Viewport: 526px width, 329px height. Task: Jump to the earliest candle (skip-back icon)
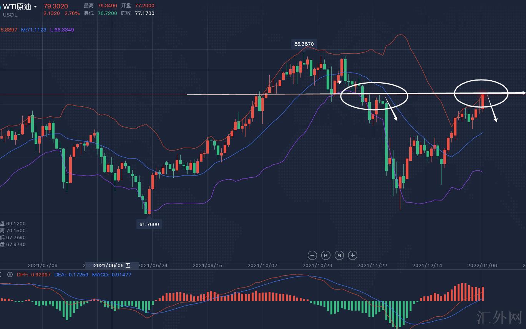(x=326, y=255)
